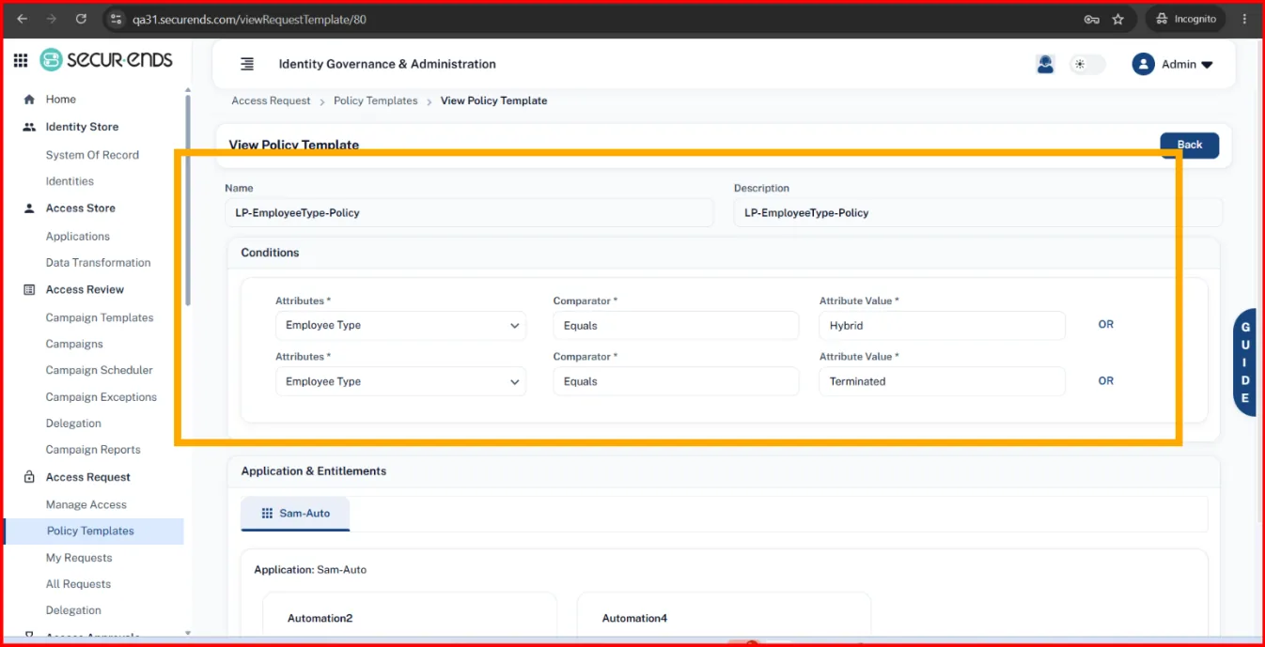Open Campaign Scheduler

(x=100, y=370)
